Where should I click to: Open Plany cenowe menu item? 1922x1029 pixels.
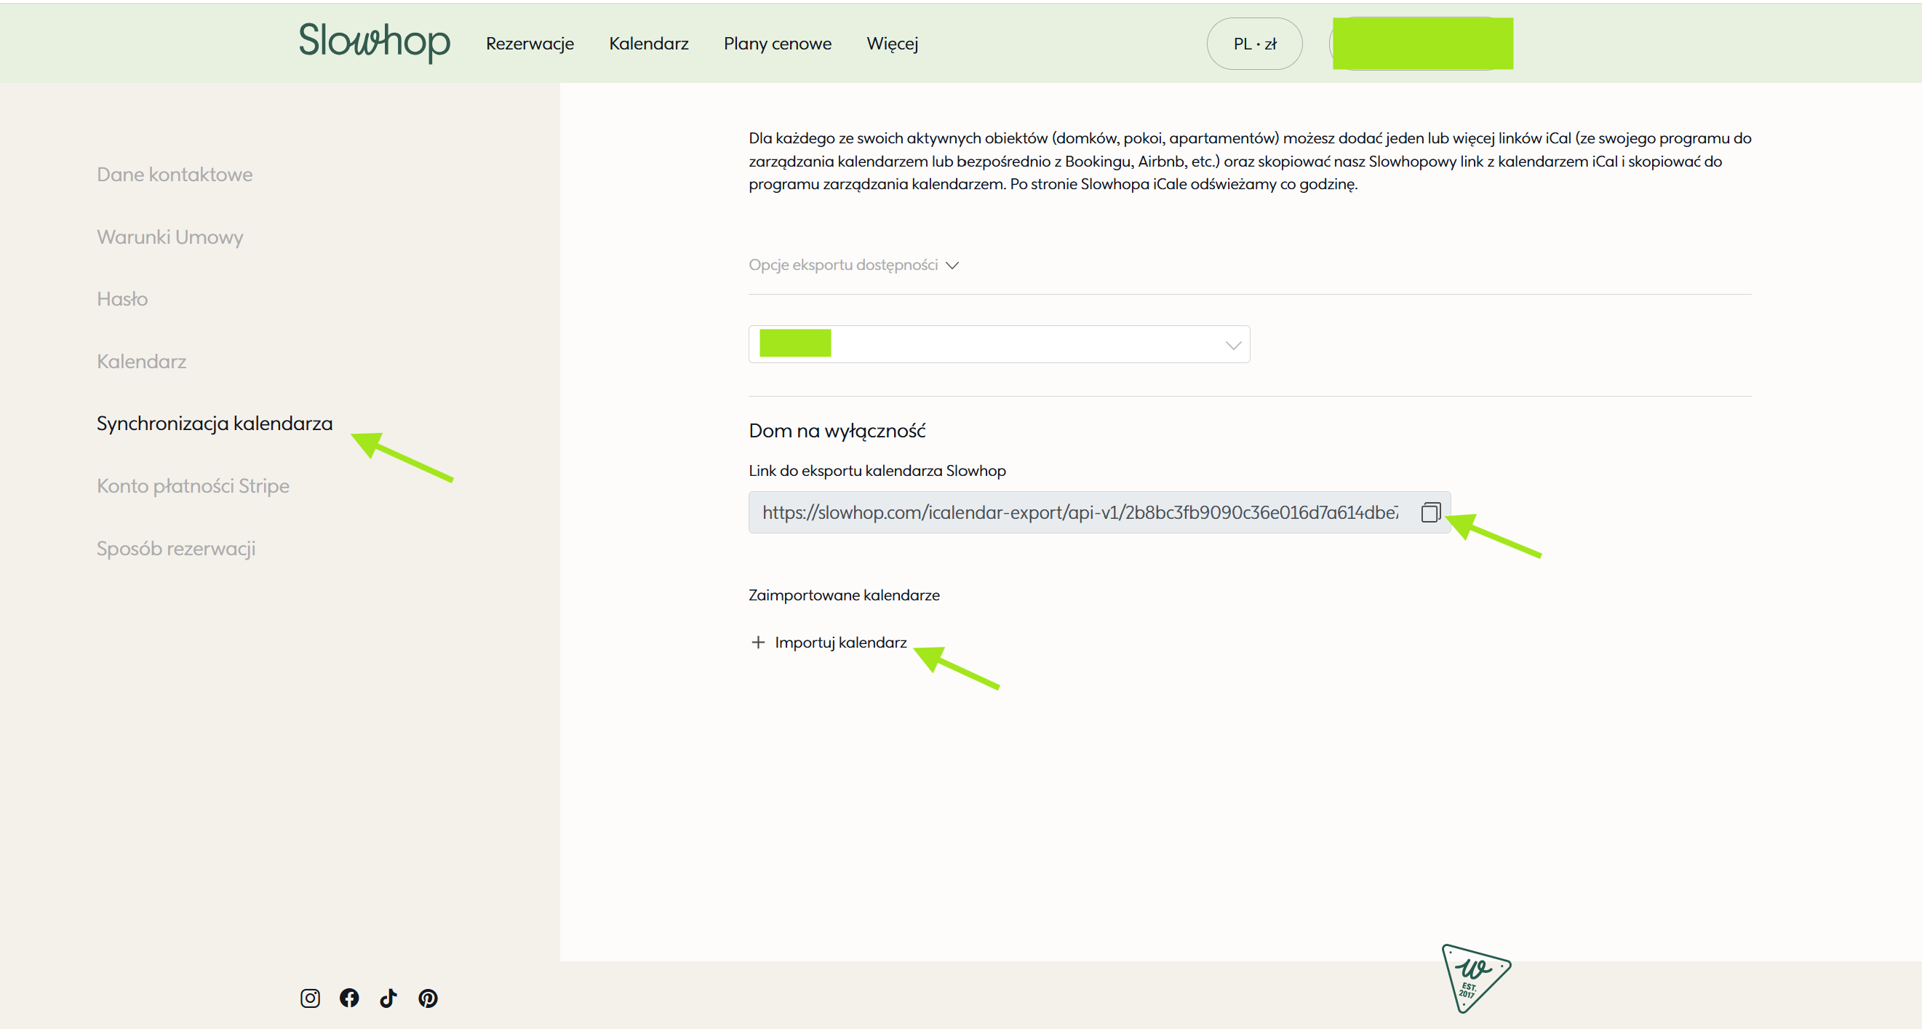777,44
